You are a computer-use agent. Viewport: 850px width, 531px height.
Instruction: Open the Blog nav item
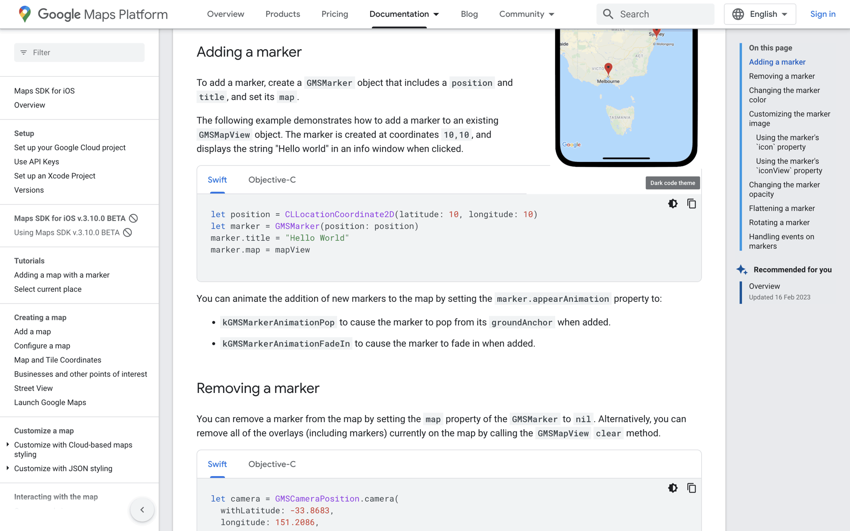coord(469,14)
